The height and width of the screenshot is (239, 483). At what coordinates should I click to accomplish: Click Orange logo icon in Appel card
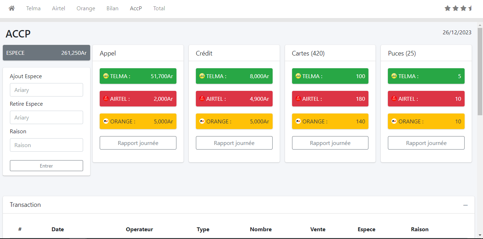[106, 121]
